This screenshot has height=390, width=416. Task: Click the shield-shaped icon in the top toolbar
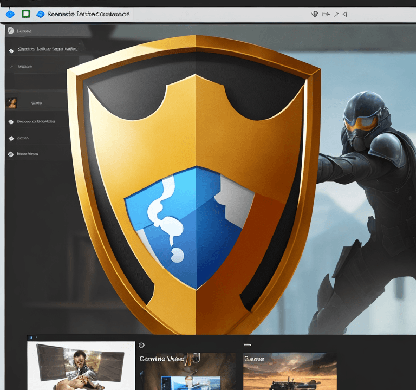tap(315, 14)
